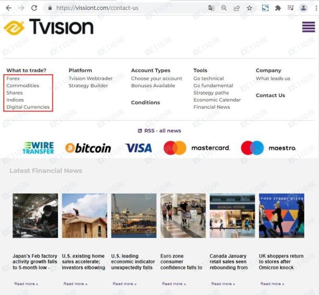Read more on U.S. home sales article
This screenshot has width=319, height=295.
(75, 284)
